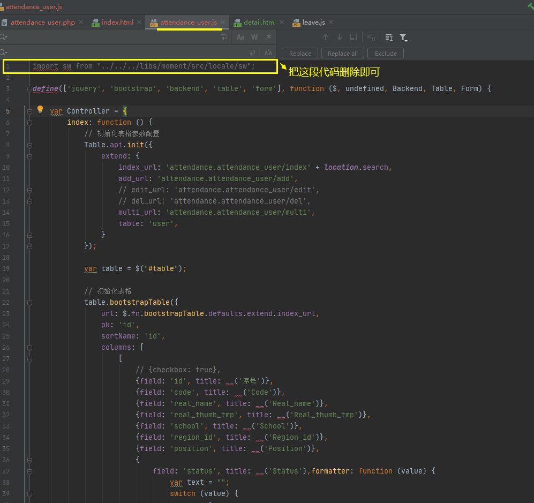Click the select-all-occurrences icon in search bar

pos(371,37)
